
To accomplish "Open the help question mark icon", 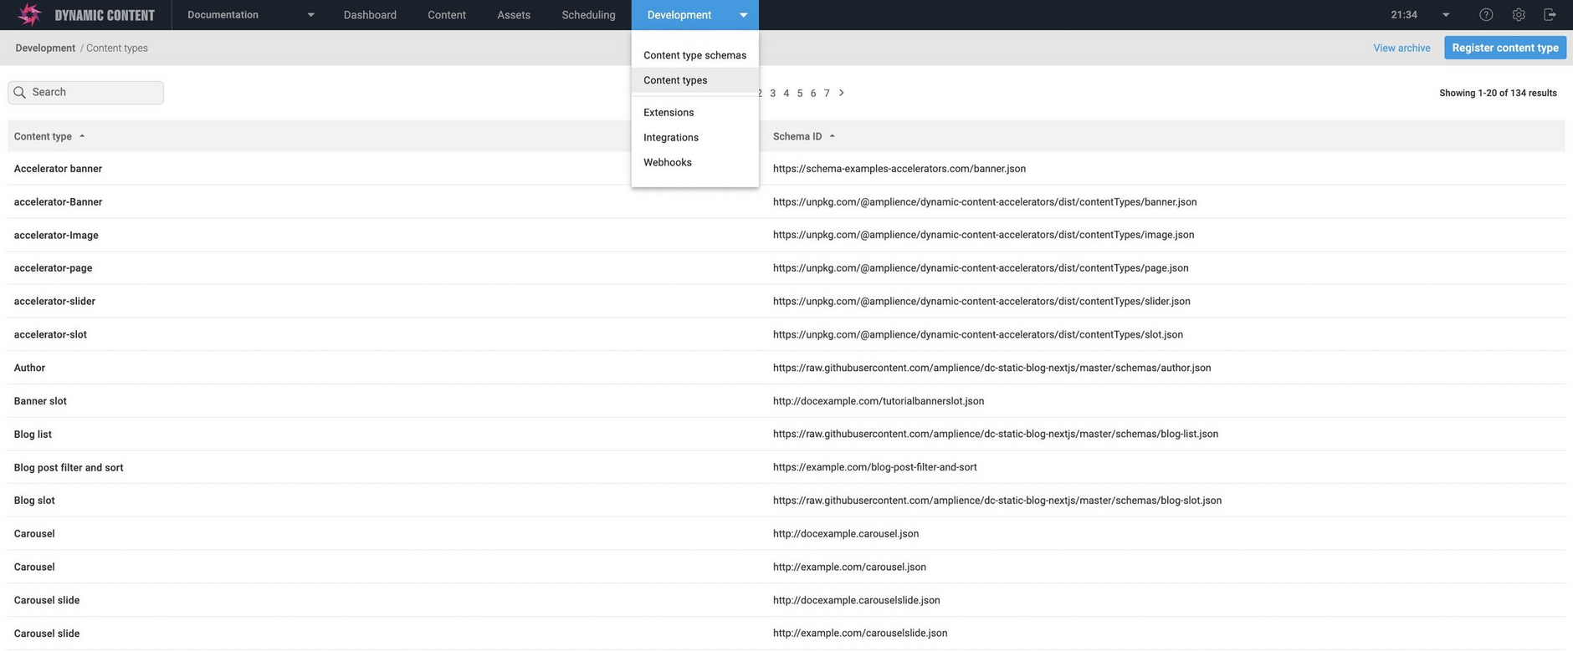I will 1486,15.
